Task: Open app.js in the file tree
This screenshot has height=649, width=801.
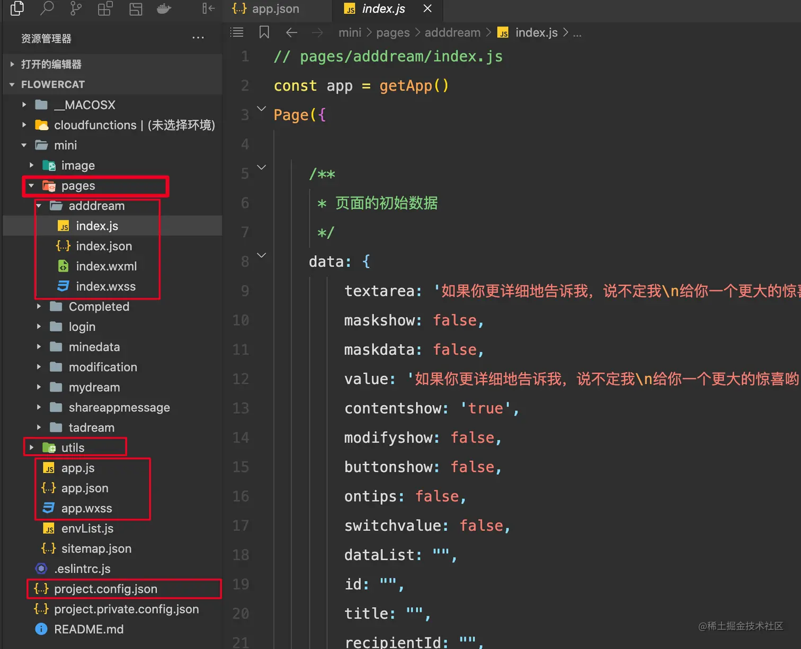Action: 112,468
